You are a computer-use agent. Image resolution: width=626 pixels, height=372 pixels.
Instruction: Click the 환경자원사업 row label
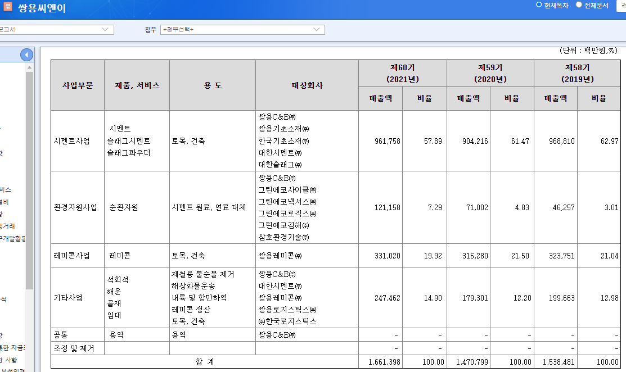click(x=75, y=207)
